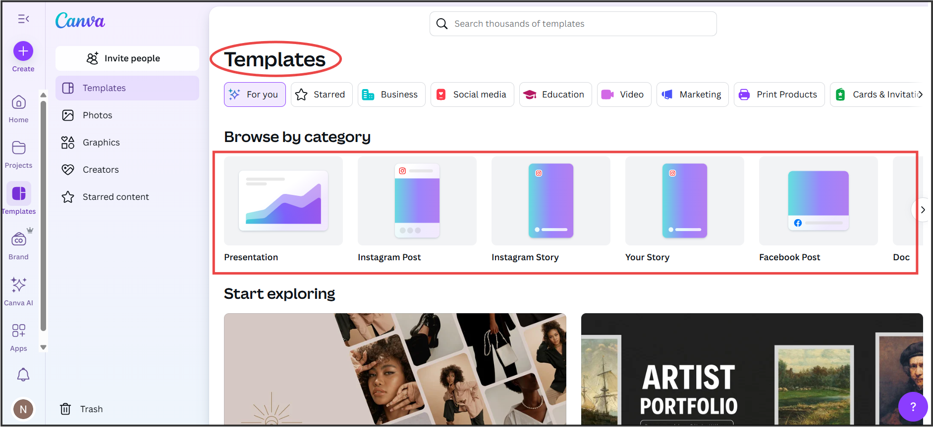Open the Your Story category thumbnail
Screen dimensions: 933x427
point(685,201)
